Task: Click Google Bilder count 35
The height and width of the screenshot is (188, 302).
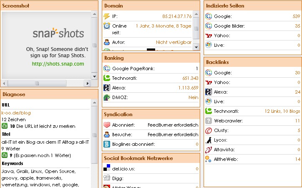Action: pos(297,26)
